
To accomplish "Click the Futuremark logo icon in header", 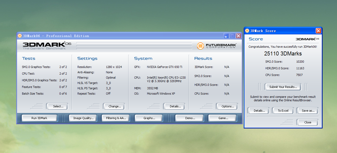I will click(x=200, y=46).
